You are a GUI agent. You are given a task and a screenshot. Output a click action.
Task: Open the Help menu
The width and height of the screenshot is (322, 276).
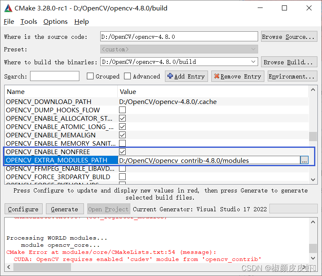pyautogui.click(x=81, y=22)
